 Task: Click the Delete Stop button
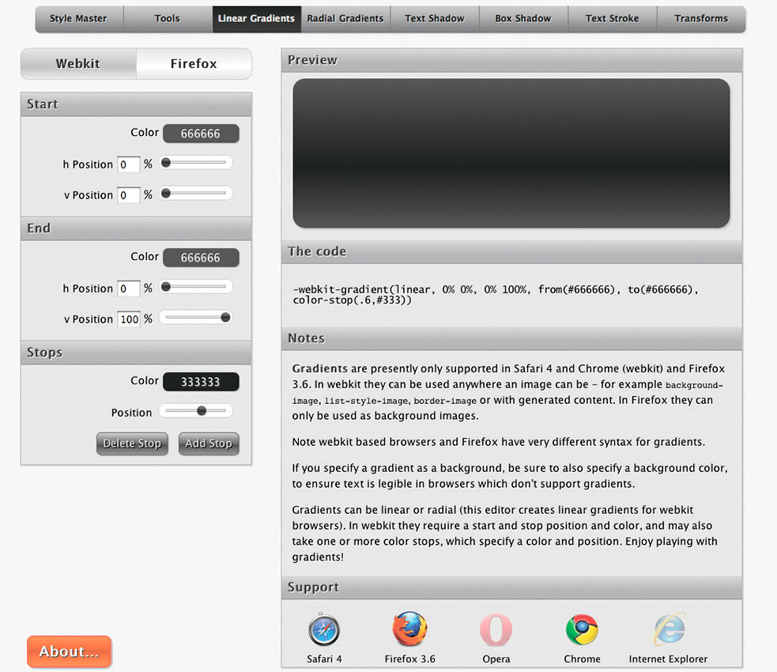click(132, 444)
